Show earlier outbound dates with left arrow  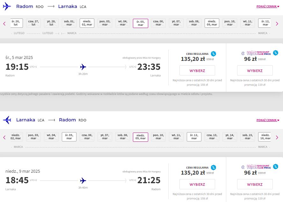[4, 24]
